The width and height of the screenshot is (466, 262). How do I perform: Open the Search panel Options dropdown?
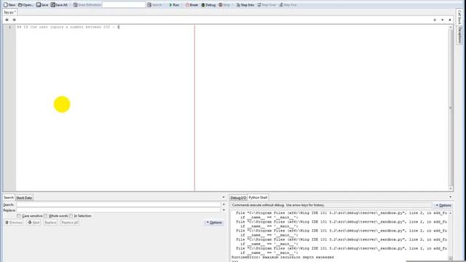click(x=214, y=223)
